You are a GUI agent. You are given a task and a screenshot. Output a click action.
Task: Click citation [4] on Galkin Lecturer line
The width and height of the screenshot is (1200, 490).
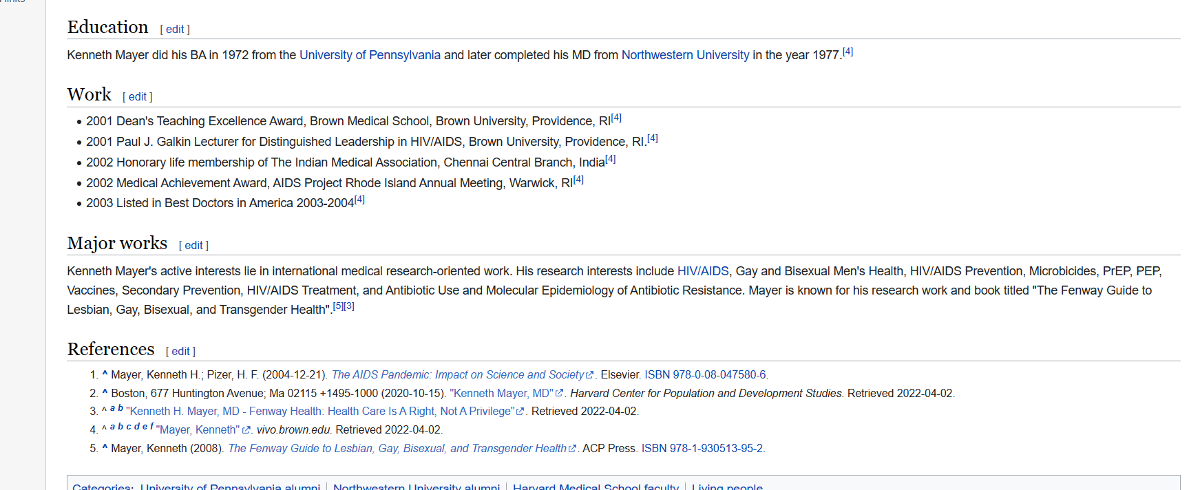653,138
